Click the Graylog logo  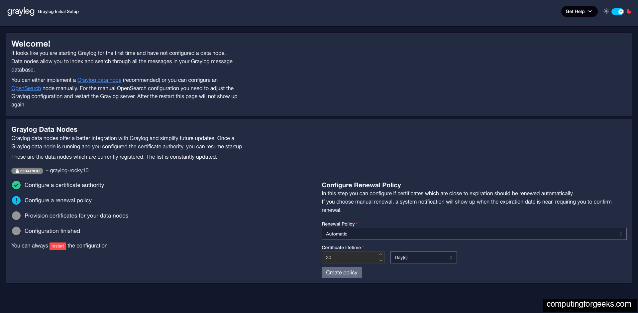pyautogui.click(x=21, y=11)
